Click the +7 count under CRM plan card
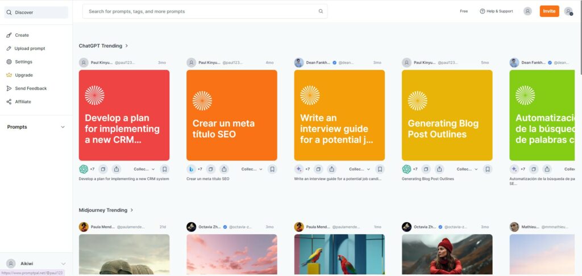Viewport: 582px width, 276px height. 92,169
